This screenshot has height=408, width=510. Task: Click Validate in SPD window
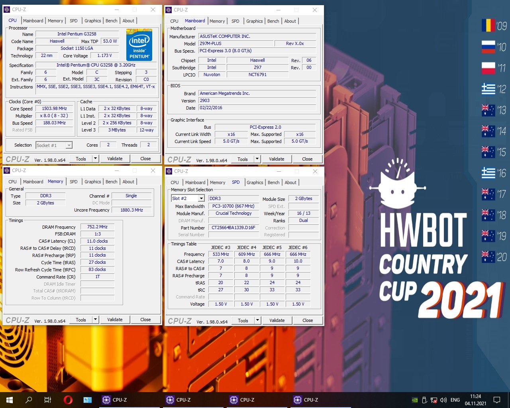pos(277,320)
